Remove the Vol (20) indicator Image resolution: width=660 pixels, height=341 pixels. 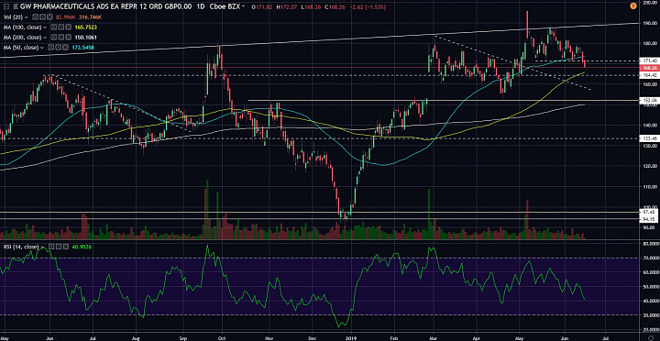(x=49, y=16)
